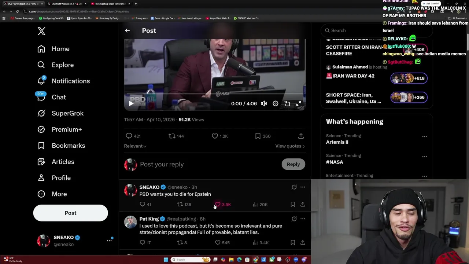This screenshot has height=264, width=469.
Task: Open replies on the main post (421)
Action: coord(133,136)
